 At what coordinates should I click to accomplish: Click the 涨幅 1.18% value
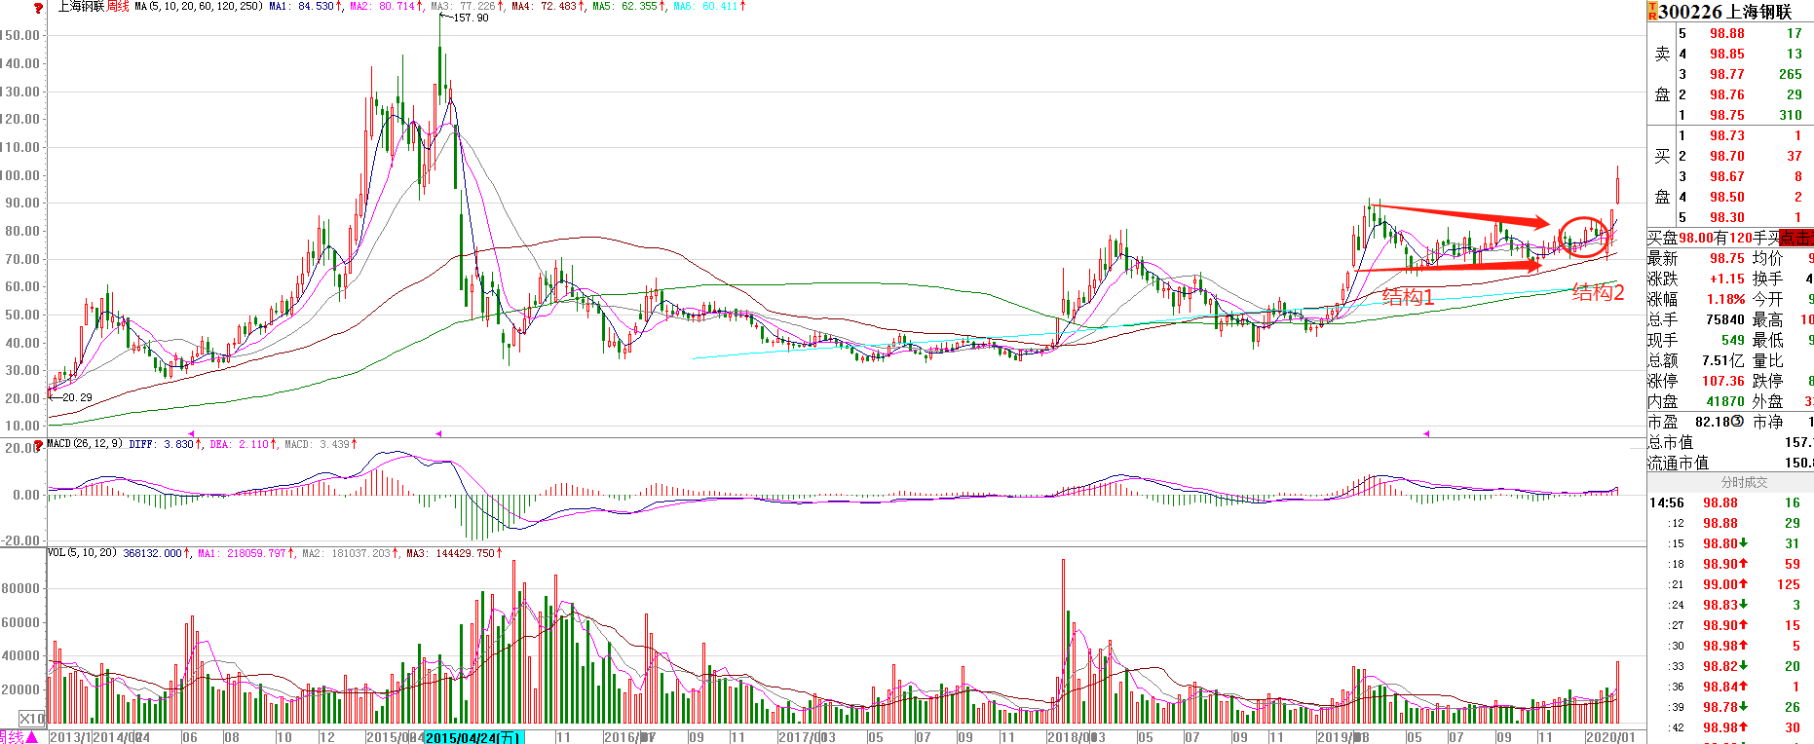pyautogui.click(x=1726, y=299)
